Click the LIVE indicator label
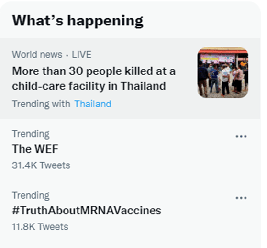This screenshot has width=267, height=248. (x=82, y=55)
